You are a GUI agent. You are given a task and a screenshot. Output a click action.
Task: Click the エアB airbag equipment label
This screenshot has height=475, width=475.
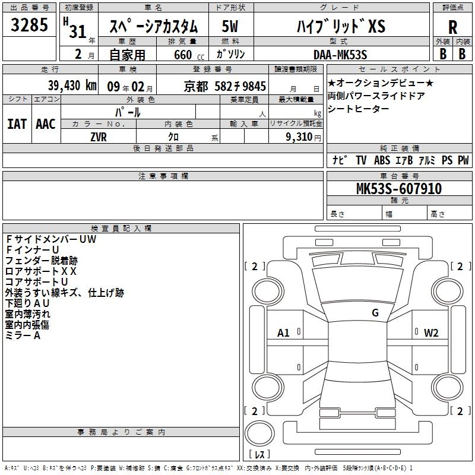403,160
